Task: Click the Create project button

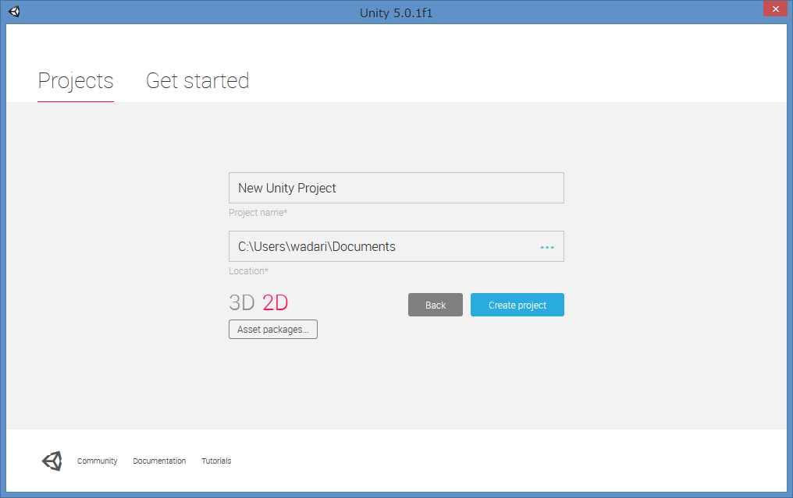Action: [x=517, y=305]
